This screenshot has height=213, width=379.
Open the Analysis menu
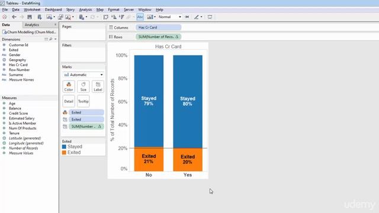(x=85, y=9)
